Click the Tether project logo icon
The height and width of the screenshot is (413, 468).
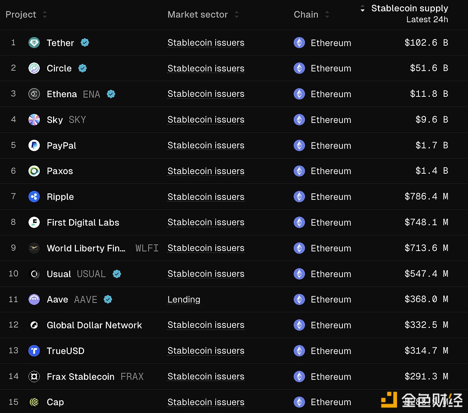(x=34, y=43)
